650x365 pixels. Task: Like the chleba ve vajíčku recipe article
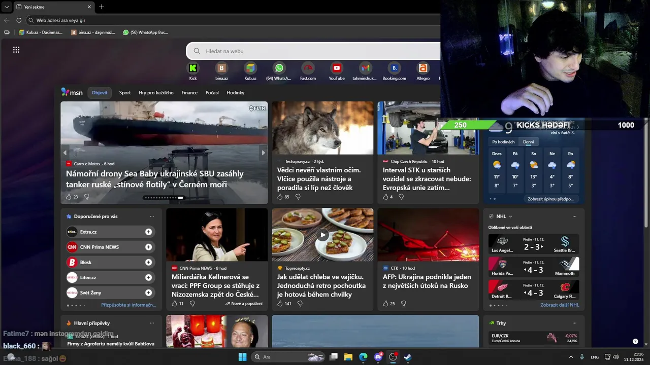tap(280, 304)
